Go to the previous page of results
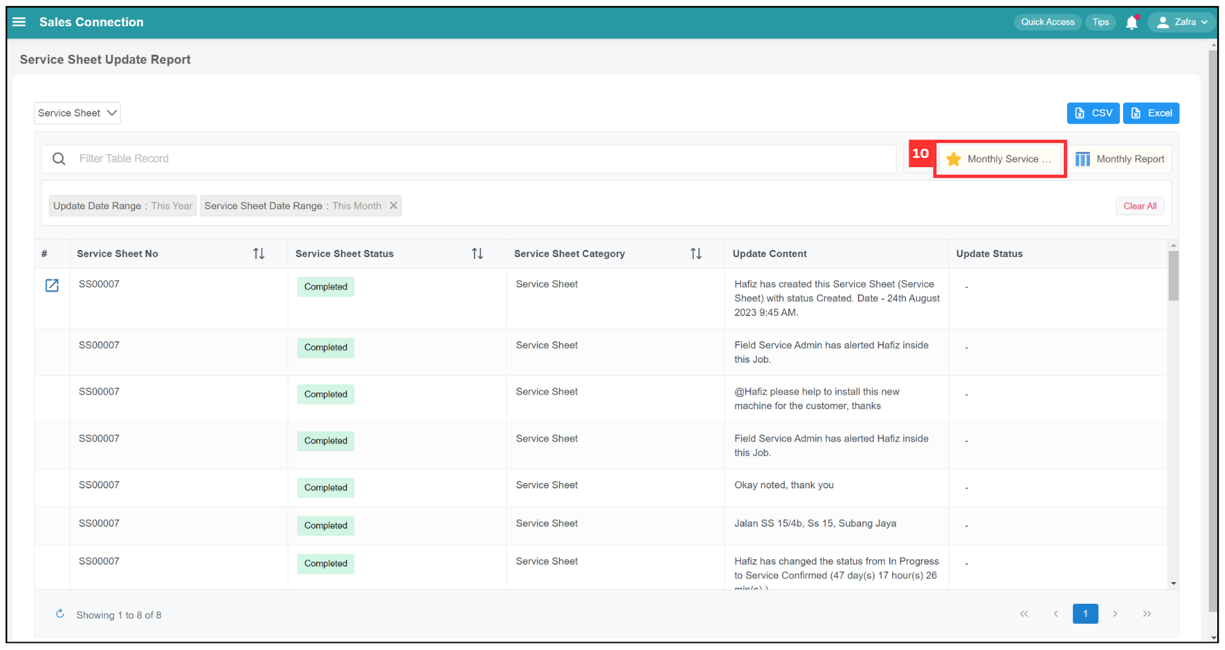 coord(1055,614)
